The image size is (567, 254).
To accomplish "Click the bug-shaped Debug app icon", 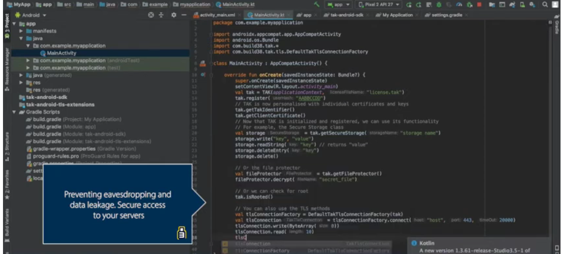I will click(x=439, y=4).
